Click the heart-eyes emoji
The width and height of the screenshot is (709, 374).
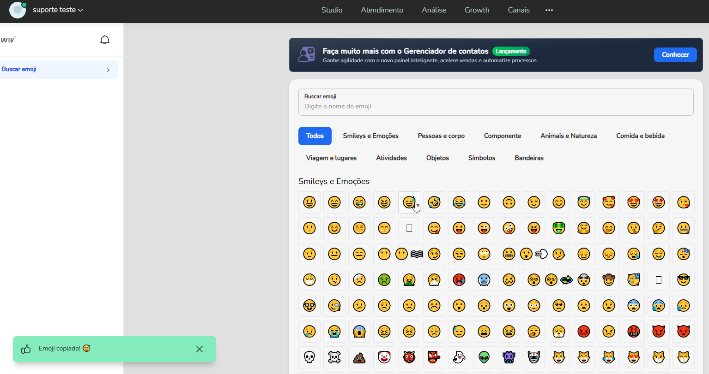pos(634,202)
